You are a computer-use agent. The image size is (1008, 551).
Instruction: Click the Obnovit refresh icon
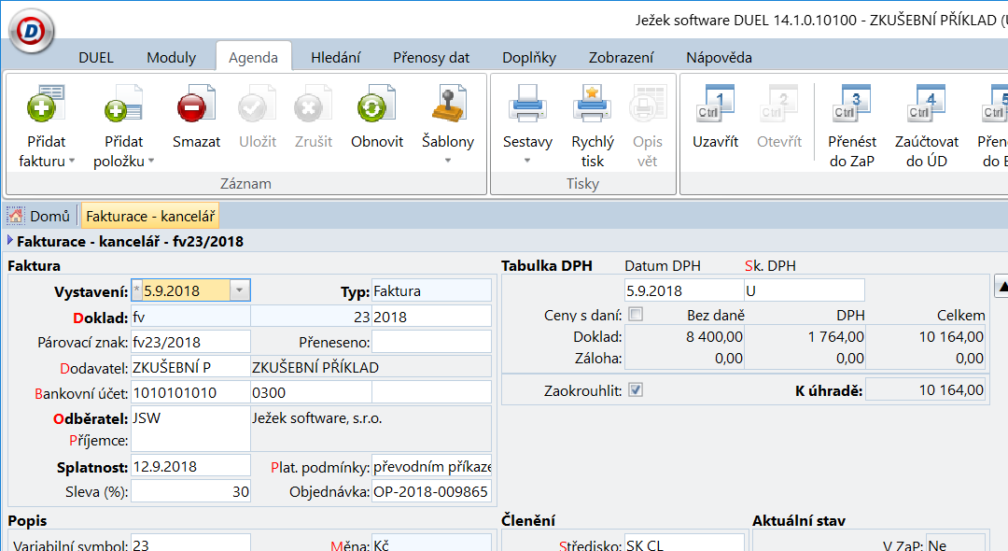tap(377, 105)
